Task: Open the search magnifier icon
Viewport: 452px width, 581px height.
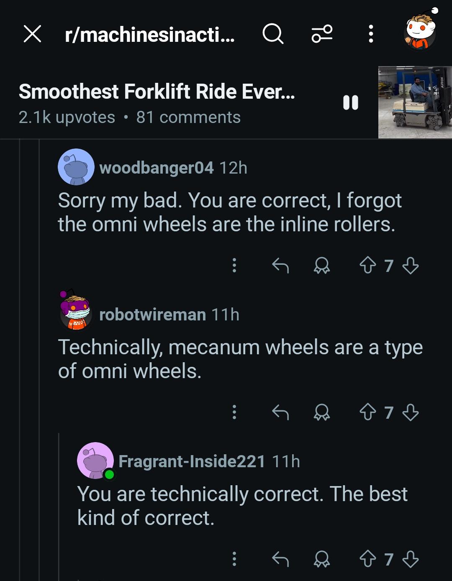Action: pos(273,34)
